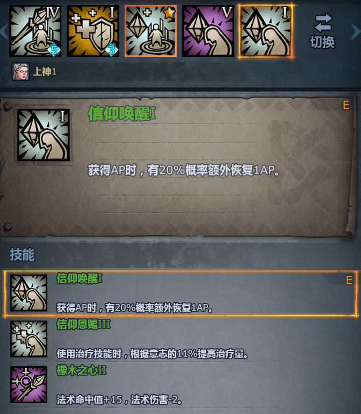Click the 切换 switch button label
The height and width of the screenshot is (414, 361).
pos(322,42)
